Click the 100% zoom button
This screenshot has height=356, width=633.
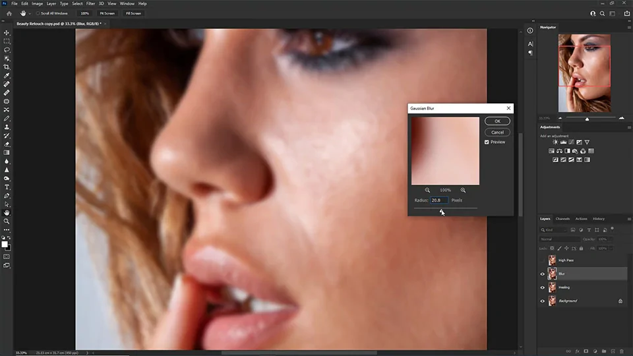[84, 13]
